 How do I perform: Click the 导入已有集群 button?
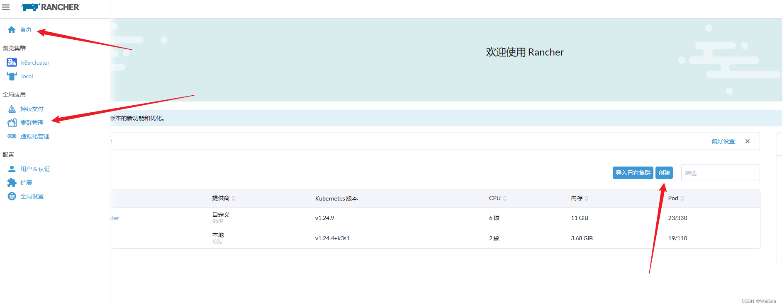pyautogui.click(x=633, y=173)
